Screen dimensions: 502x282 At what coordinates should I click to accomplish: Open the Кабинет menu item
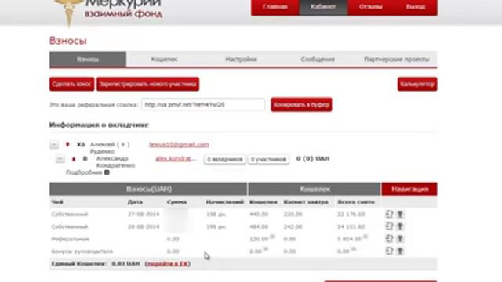click(x=323, y=7)
